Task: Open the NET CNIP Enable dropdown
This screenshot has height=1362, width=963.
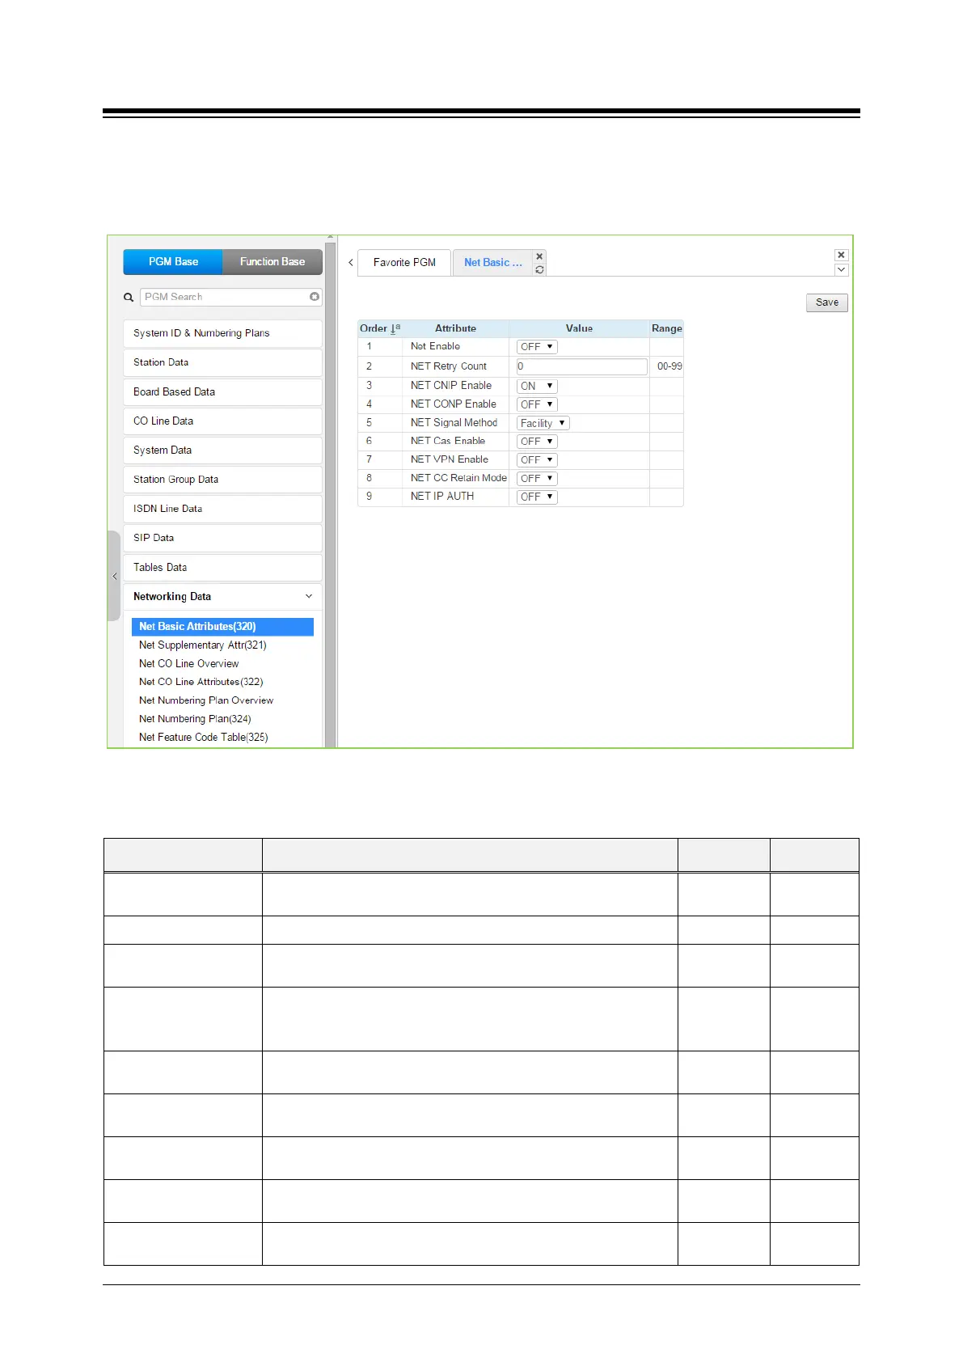Action: point(537,386)
